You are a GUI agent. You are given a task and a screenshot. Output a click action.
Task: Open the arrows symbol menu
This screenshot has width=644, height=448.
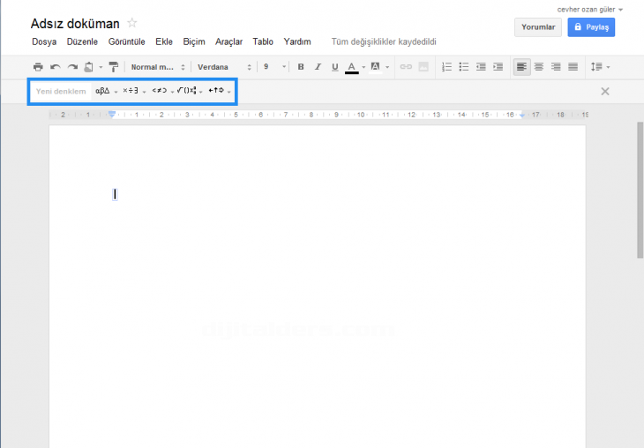tap(220, 91)
